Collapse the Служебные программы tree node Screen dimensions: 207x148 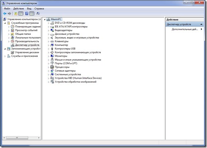5,23
